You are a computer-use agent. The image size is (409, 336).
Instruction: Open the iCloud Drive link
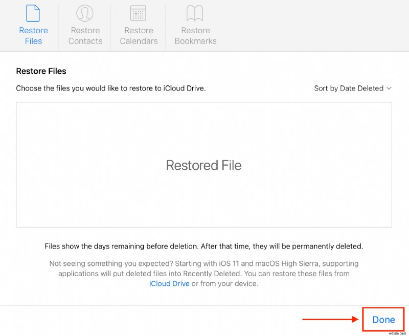click(169, 283)
